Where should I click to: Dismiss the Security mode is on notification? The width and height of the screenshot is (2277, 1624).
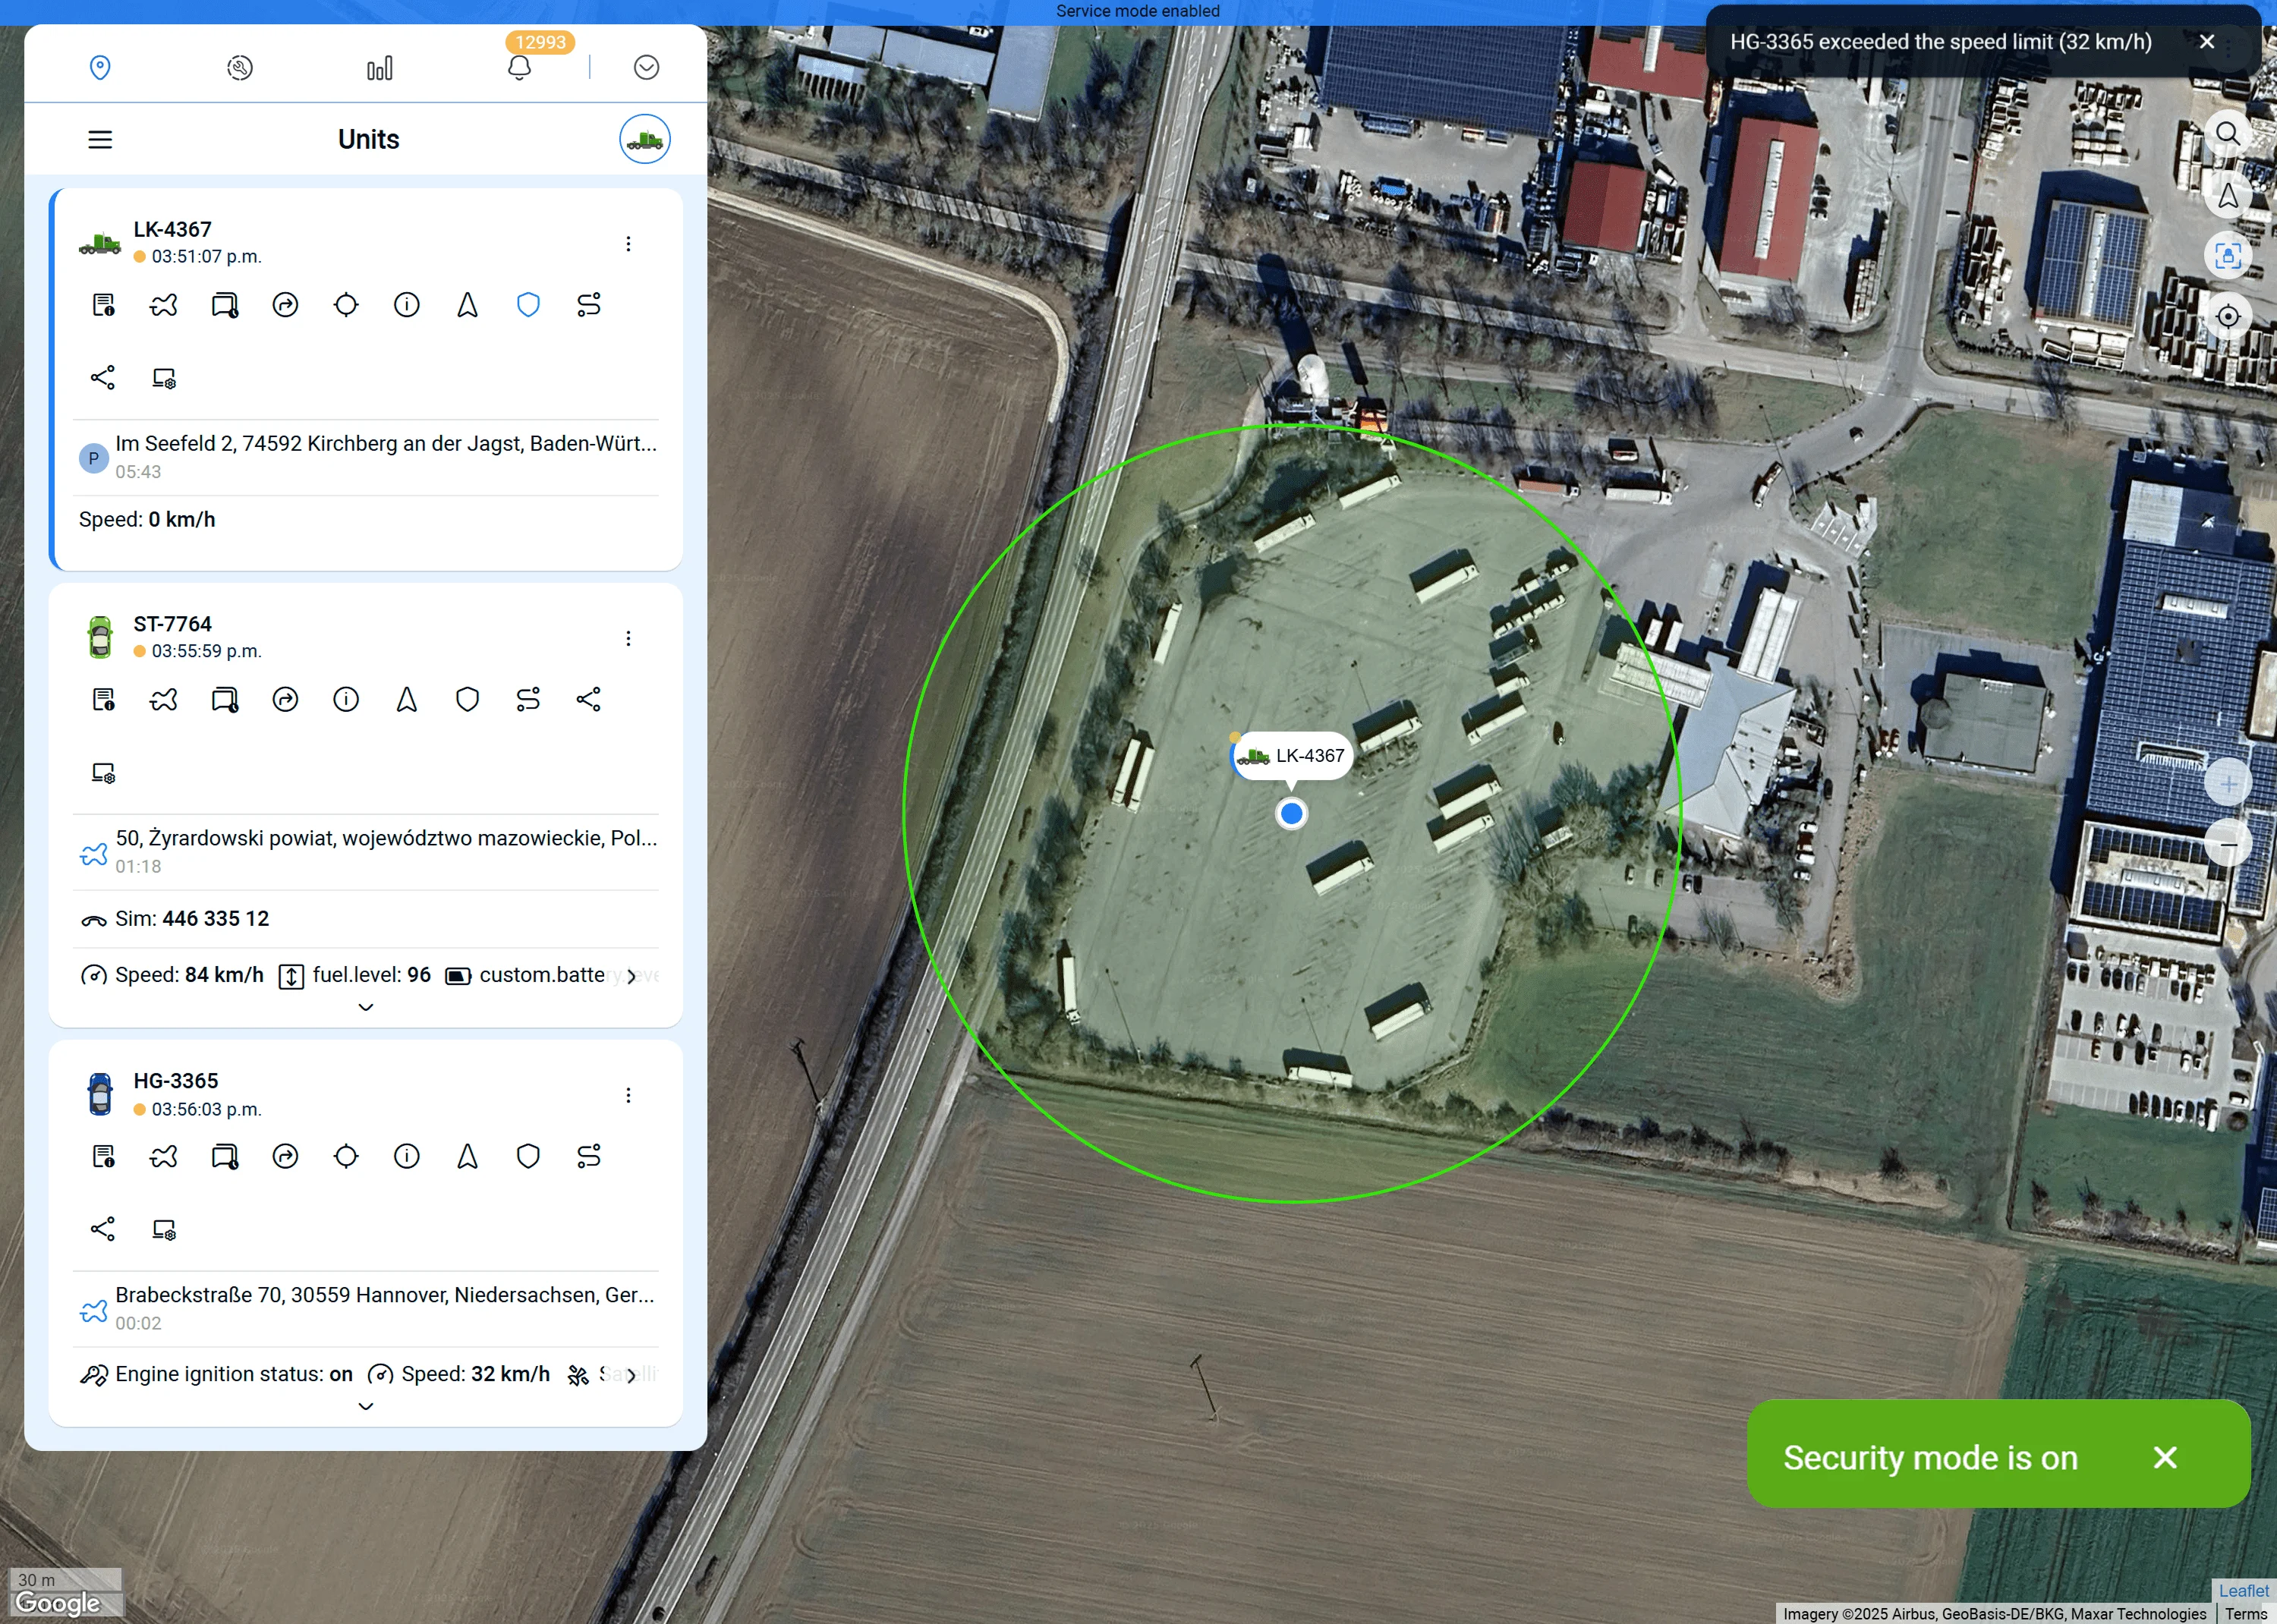pos(2165,1457)
